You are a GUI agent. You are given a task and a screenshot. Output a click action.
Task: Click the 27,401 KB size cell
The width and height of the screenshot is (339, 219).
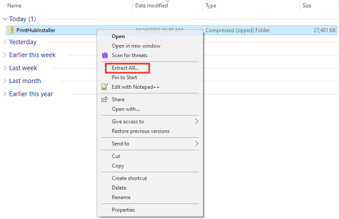[x=325, y=30]
